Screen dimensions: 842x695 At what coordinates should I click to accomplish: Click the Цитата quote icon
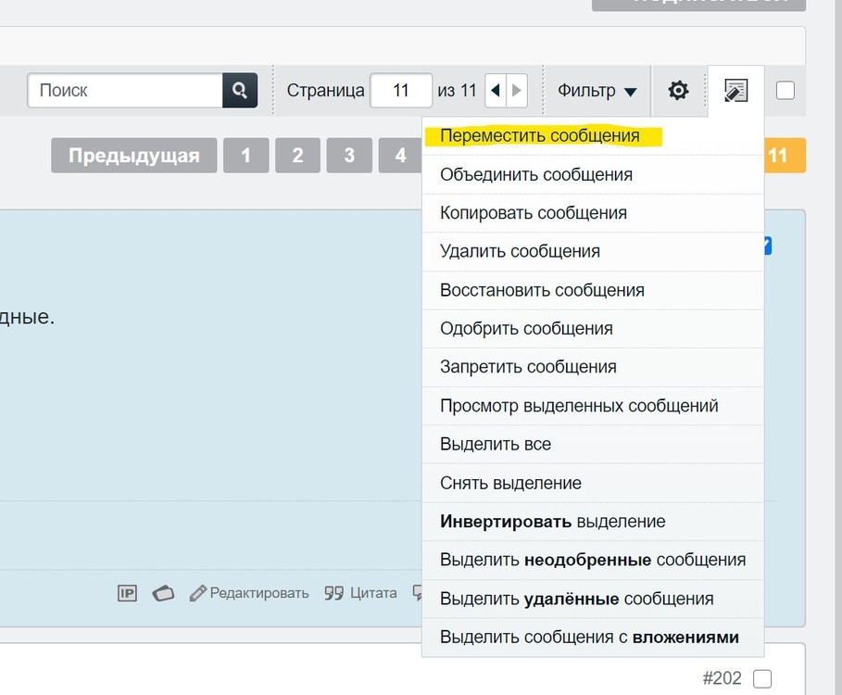click(334, 593)
